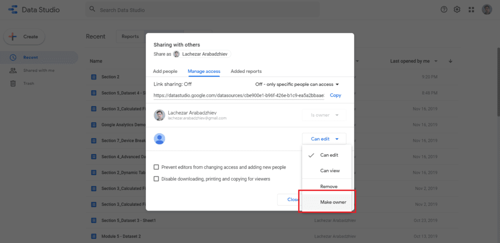Click the icon beside Section 4_Advanced Da
The height and width of the screenshot is (243, 500).
click(93, 156)
